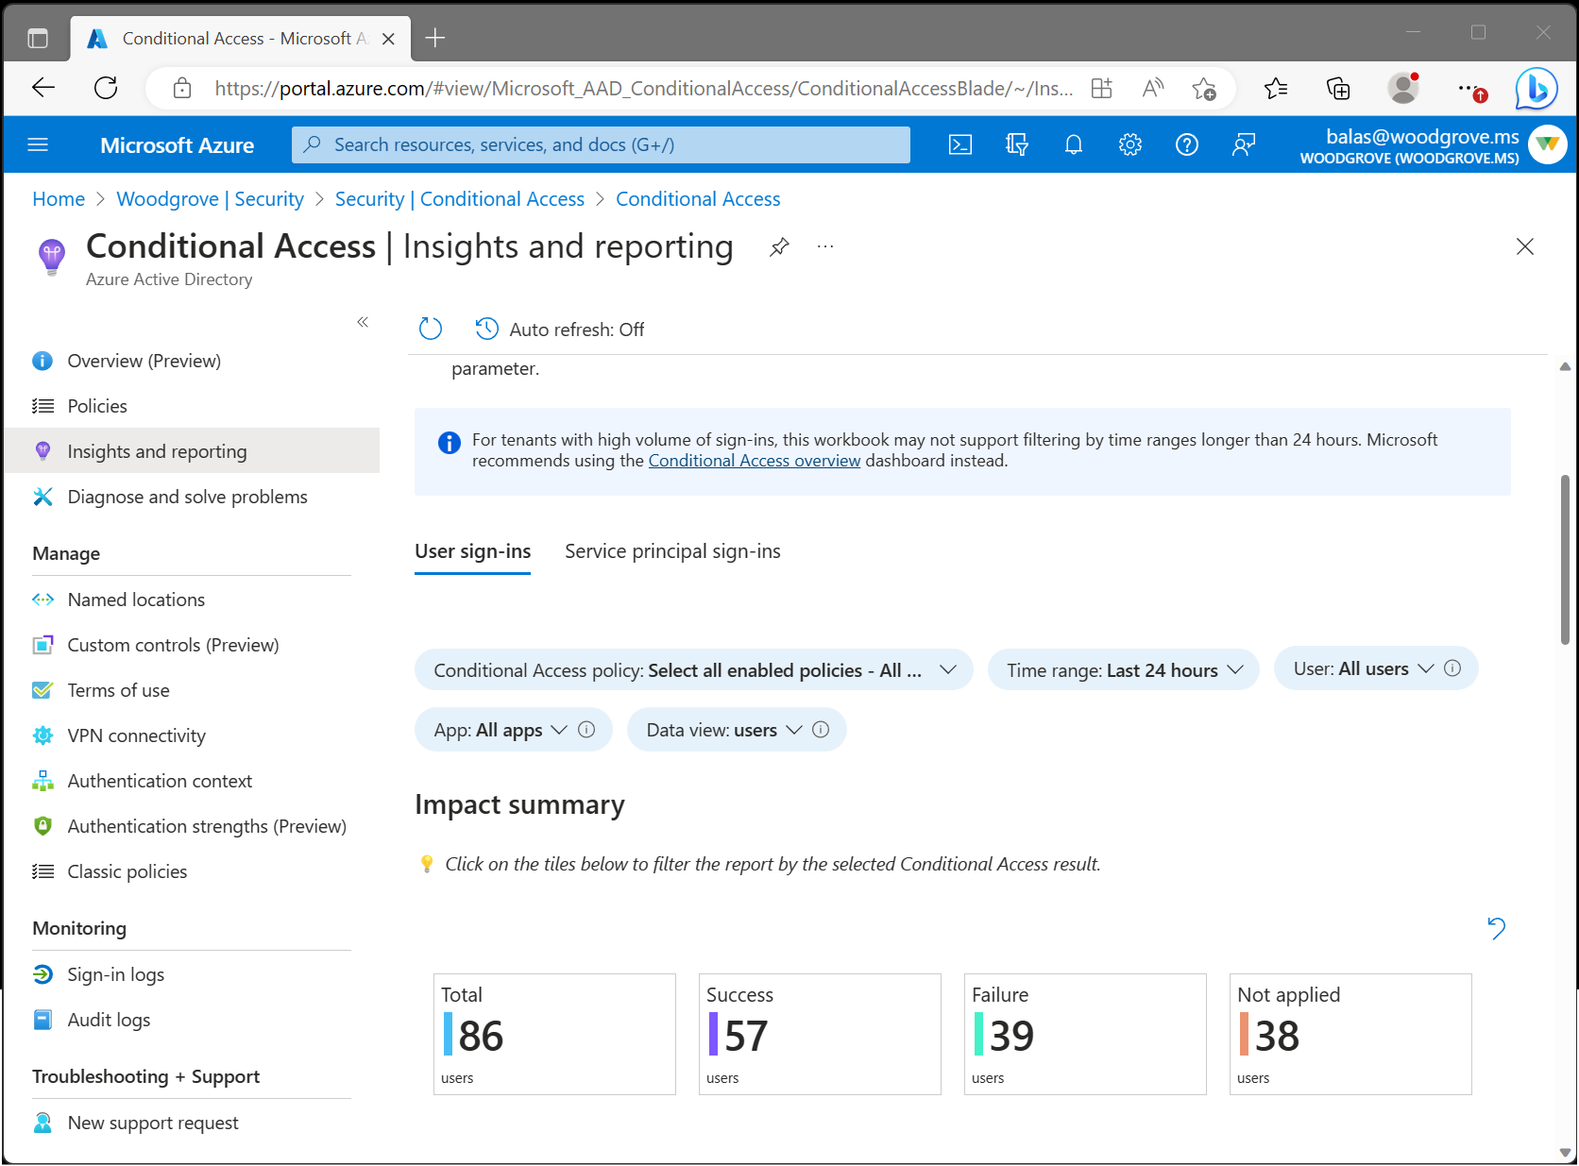The image size is (1579, 1166).
Task: Open the directory and subscription filter icon
Action: (x=1017, y=144)
